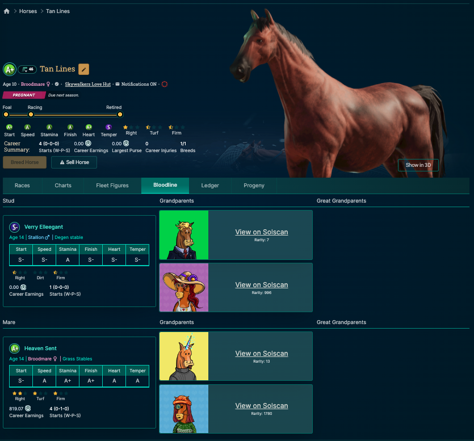Open the Degen stable link
The height and width of the screenshot is (441, 474).
click(69, 237)
